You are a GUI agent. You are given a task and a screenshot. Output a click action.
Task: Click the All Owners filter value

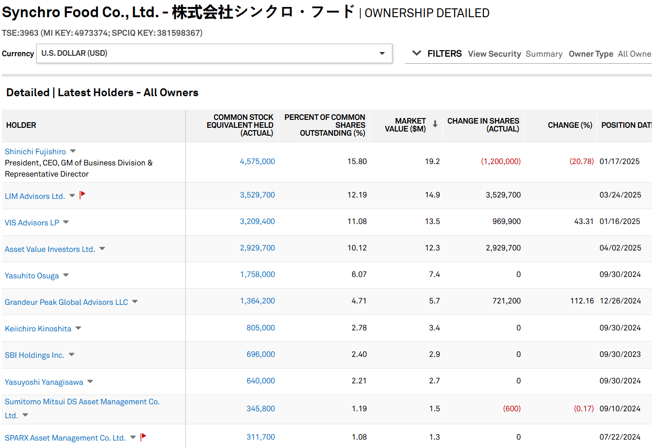[635, 54]
